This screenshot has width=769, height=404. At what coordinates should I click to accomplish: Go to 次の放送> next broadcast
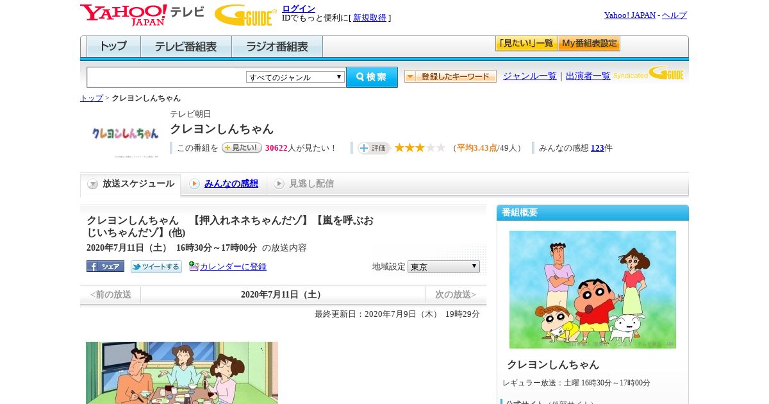point(456,294)
